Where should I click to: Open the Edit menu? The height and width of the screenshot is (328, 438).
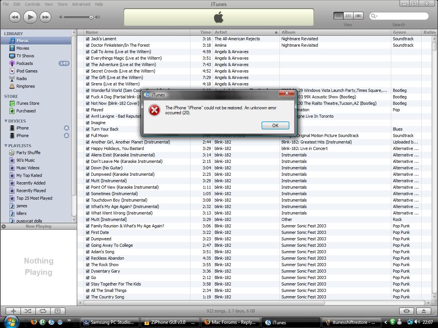point(17,4)
